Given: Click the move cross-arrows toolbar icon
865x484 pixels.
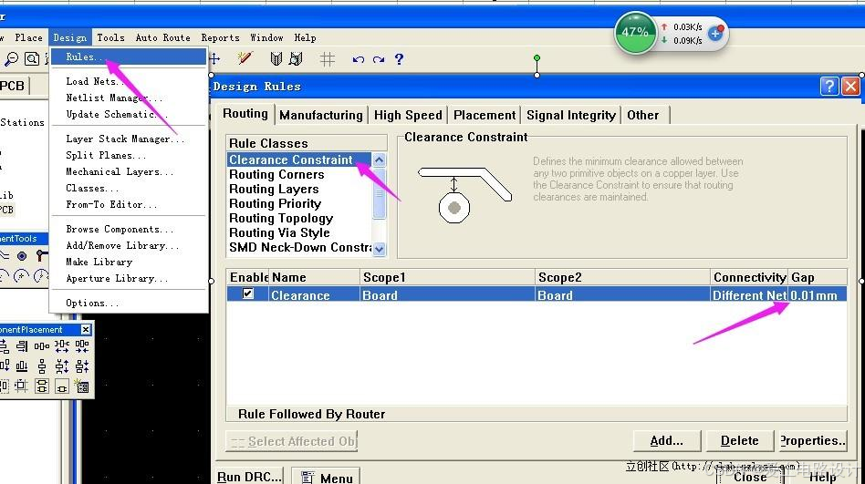Looking at the screenshot, I should coord(214,58).
